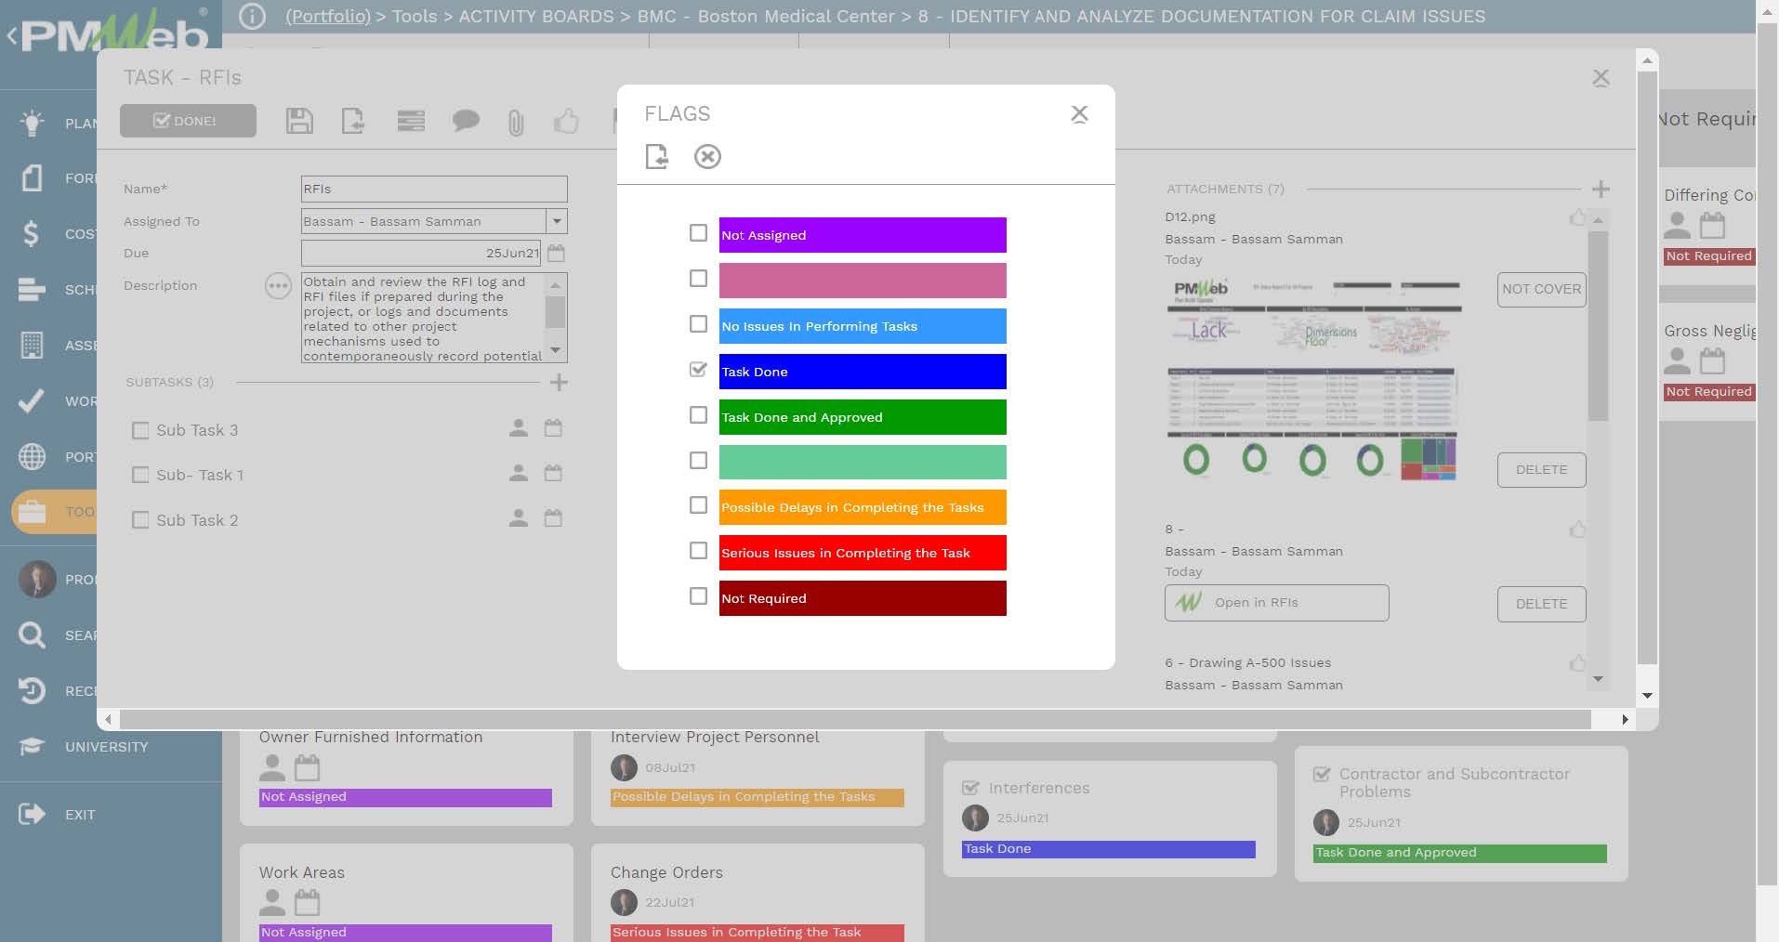This screenshot has width=1779, height=942.
Task: Add a new subtask with plus icon
Action: point(559,382)
